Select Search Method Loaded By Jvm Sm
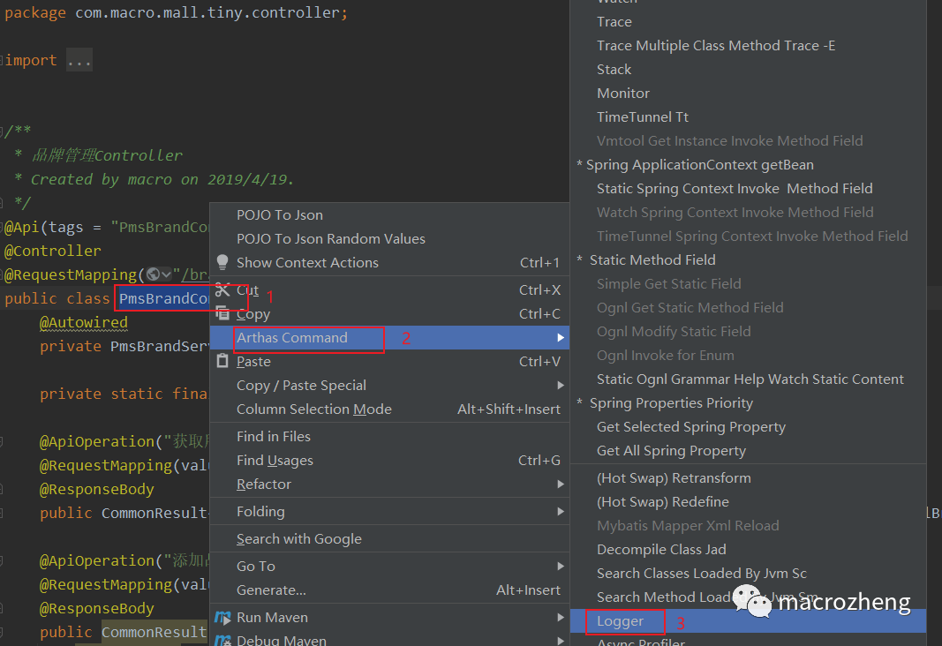This screenshot has height=646, width=942. (748, 597)
